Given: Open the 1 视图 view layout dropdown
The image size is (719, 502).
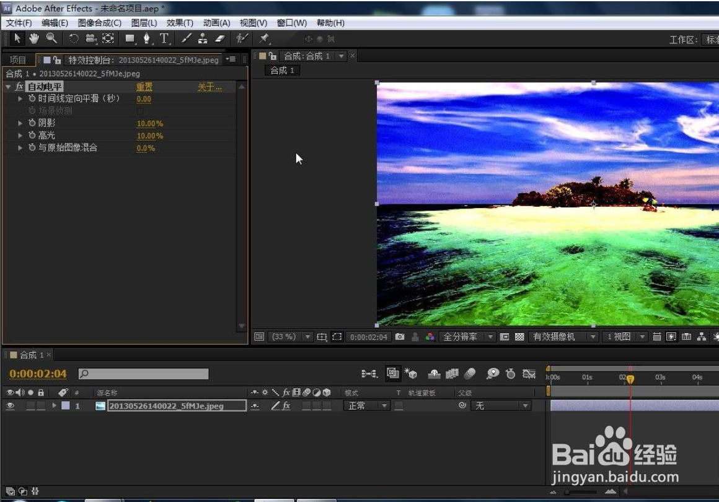Looking at the screenshot, I should [625, 337].
